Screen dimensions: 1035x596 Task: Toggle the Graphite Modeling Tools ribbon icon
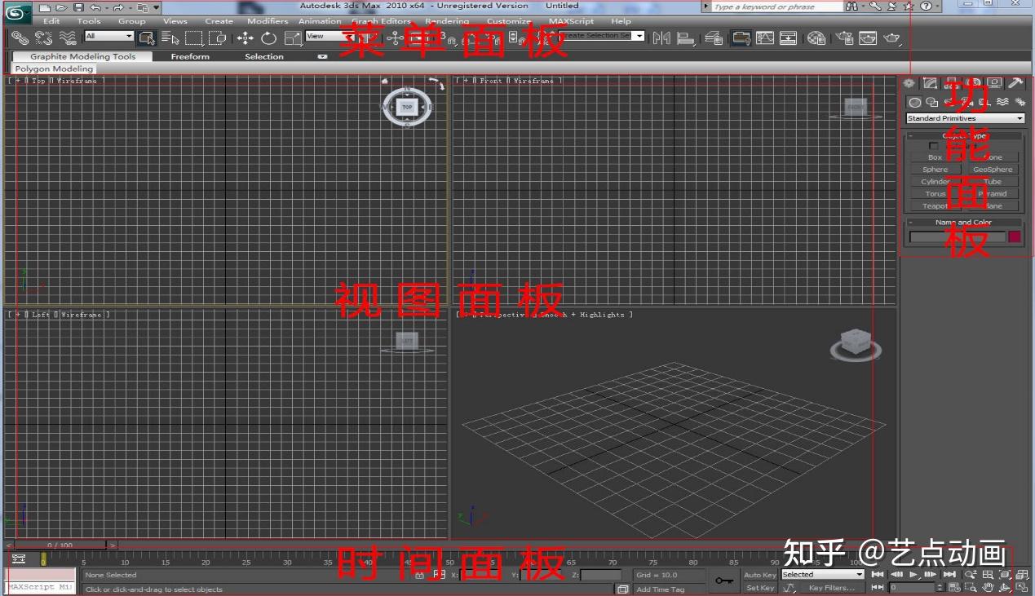(x=741, y=38)
